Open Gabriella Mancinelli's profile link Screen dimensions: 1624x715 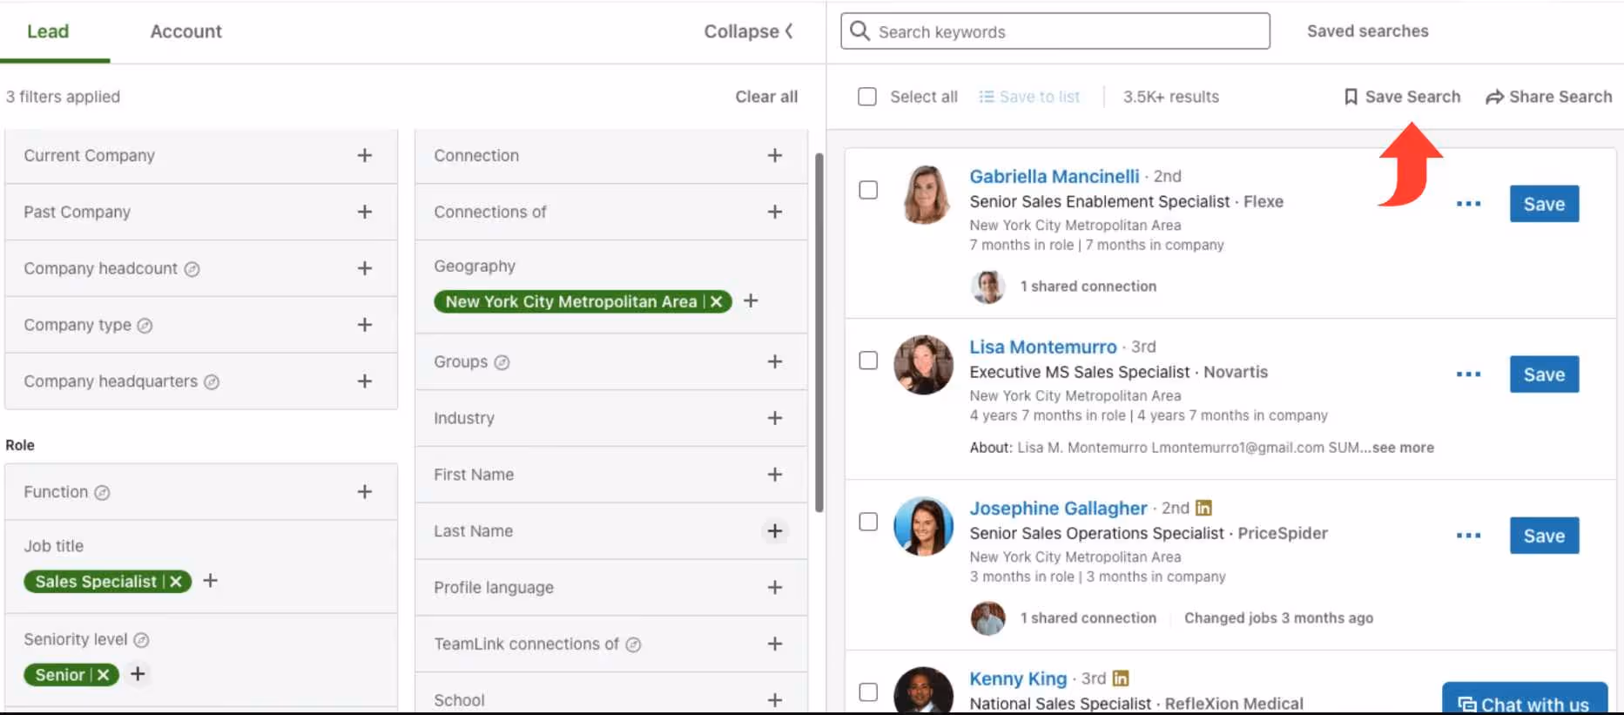coord(1054,176)
